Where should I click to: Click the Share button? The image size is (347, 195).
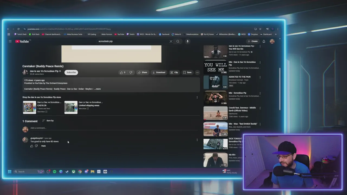click(142, 72)
